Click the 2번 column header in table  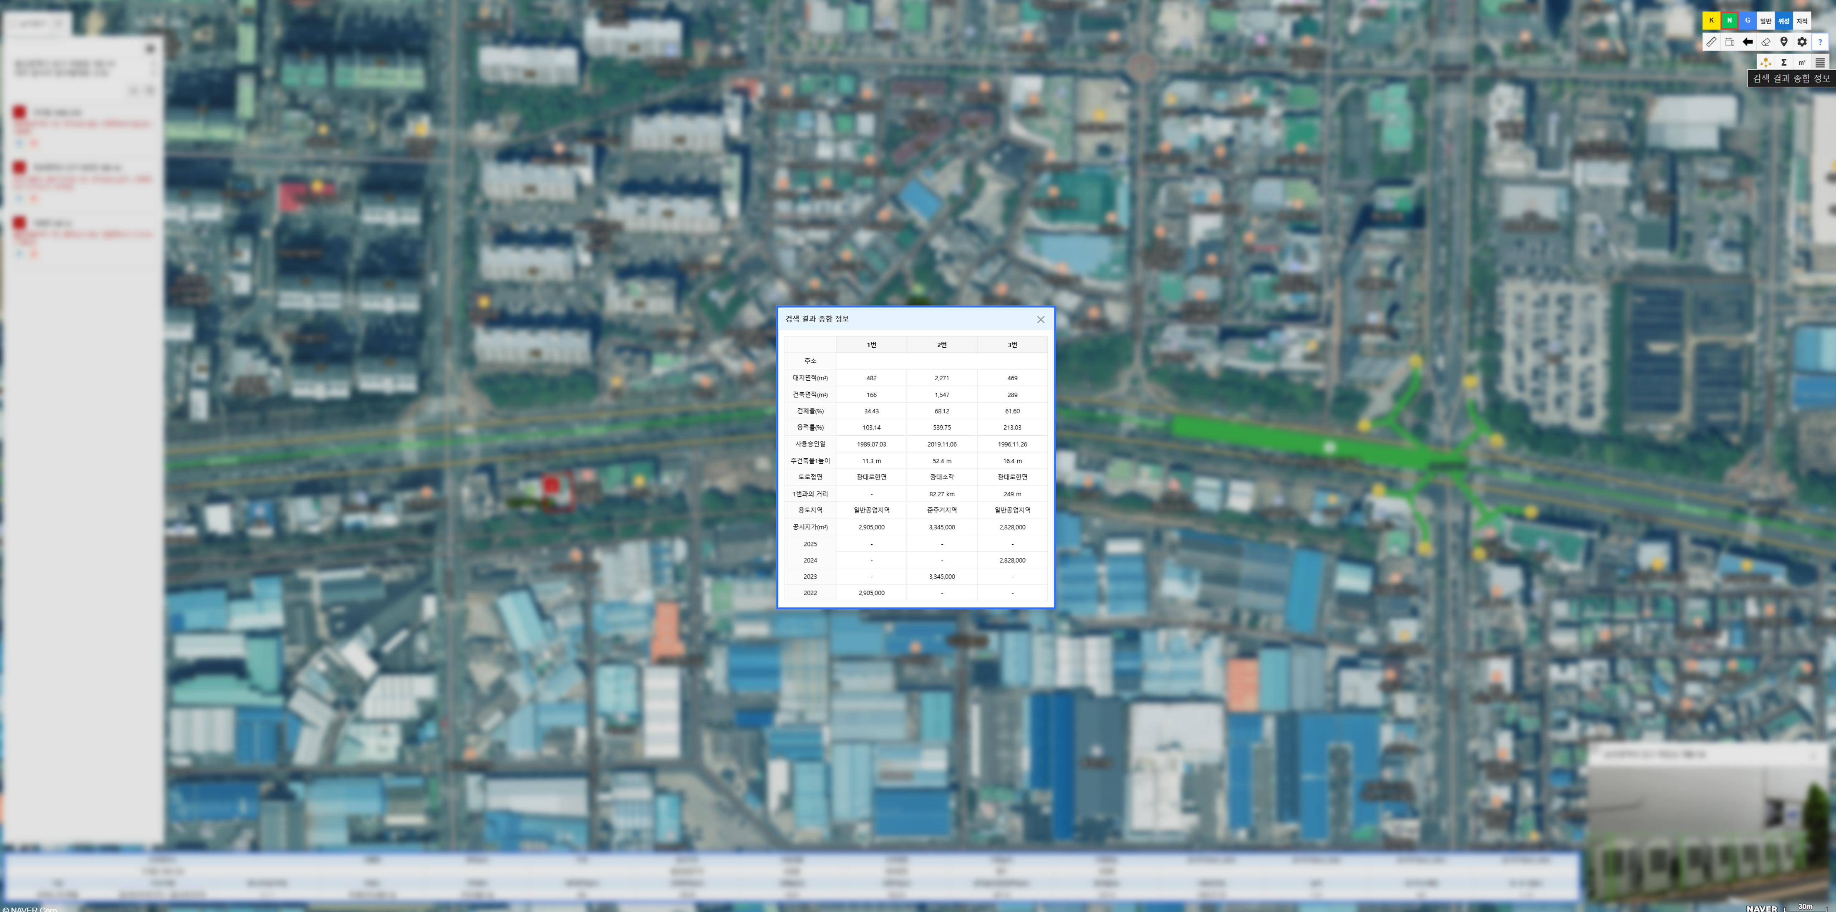941,345
